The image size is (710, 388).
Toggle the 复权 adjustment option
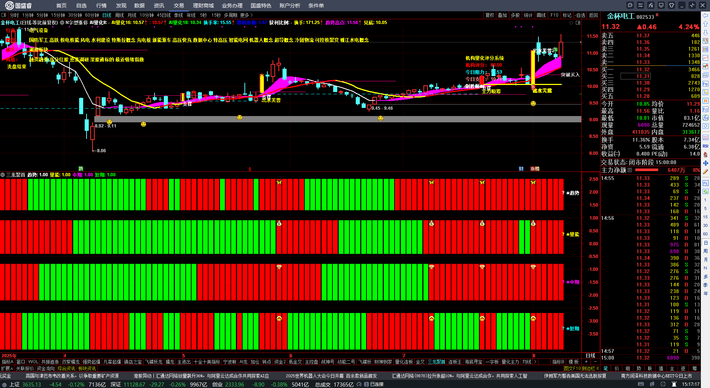tap(490, 15)
